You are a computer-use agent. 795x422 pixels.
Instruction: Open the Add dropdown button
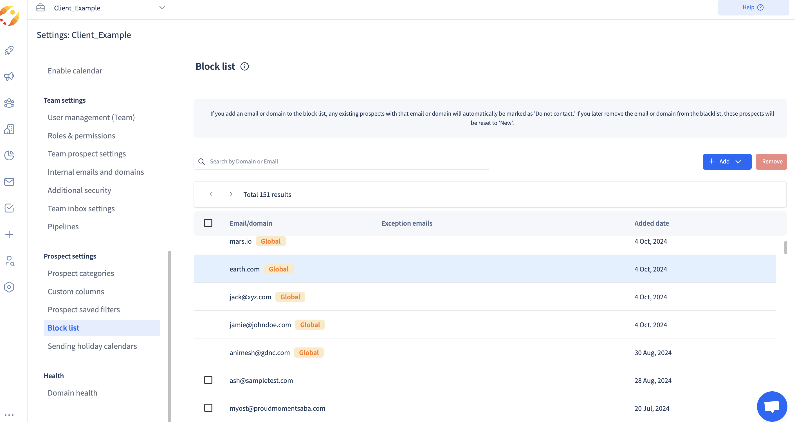click(727, 161)
